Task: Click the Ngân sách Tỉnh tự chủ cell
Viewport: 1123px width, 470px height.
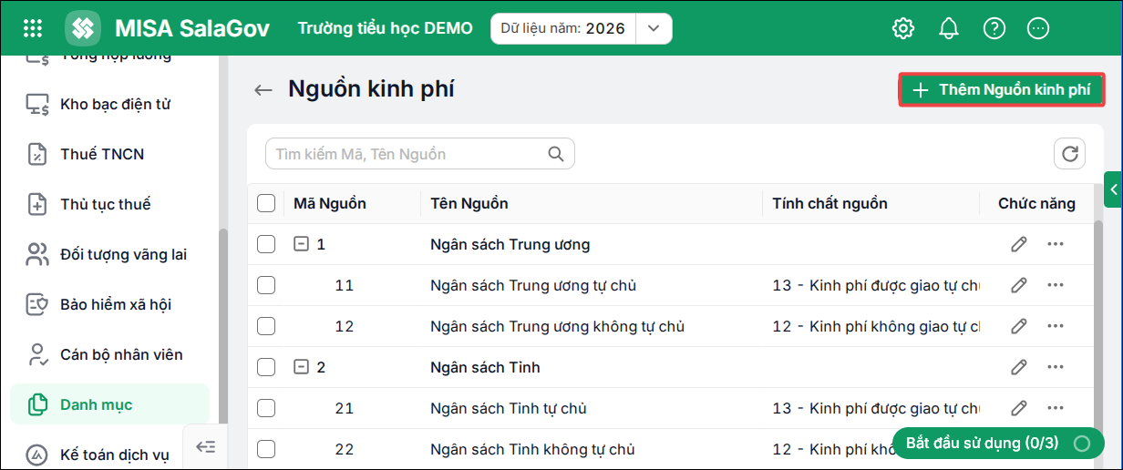Action: [509, 408]
